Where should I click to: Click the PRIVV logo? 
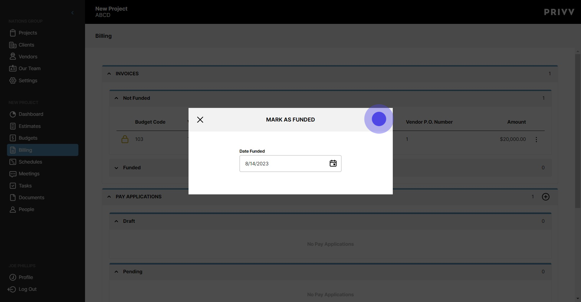click(559, 12)
